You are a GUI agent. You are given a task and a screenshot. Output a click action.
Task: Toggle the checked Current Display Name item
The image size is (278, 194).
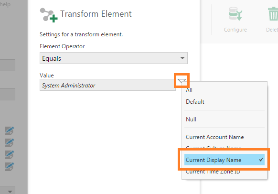pos(225,160)
